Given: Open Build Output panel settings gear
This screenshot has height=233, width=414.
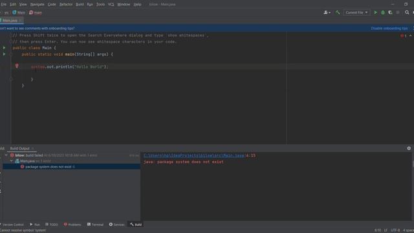Looking at the screenshot, I should pos(409,148).
